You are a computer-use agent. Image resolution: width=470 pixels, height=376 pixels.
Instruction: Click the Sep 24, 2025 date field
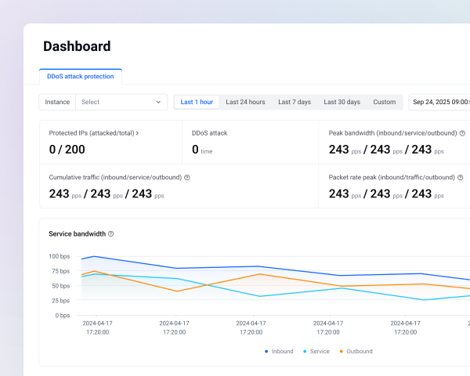click(x=440, y=102)
